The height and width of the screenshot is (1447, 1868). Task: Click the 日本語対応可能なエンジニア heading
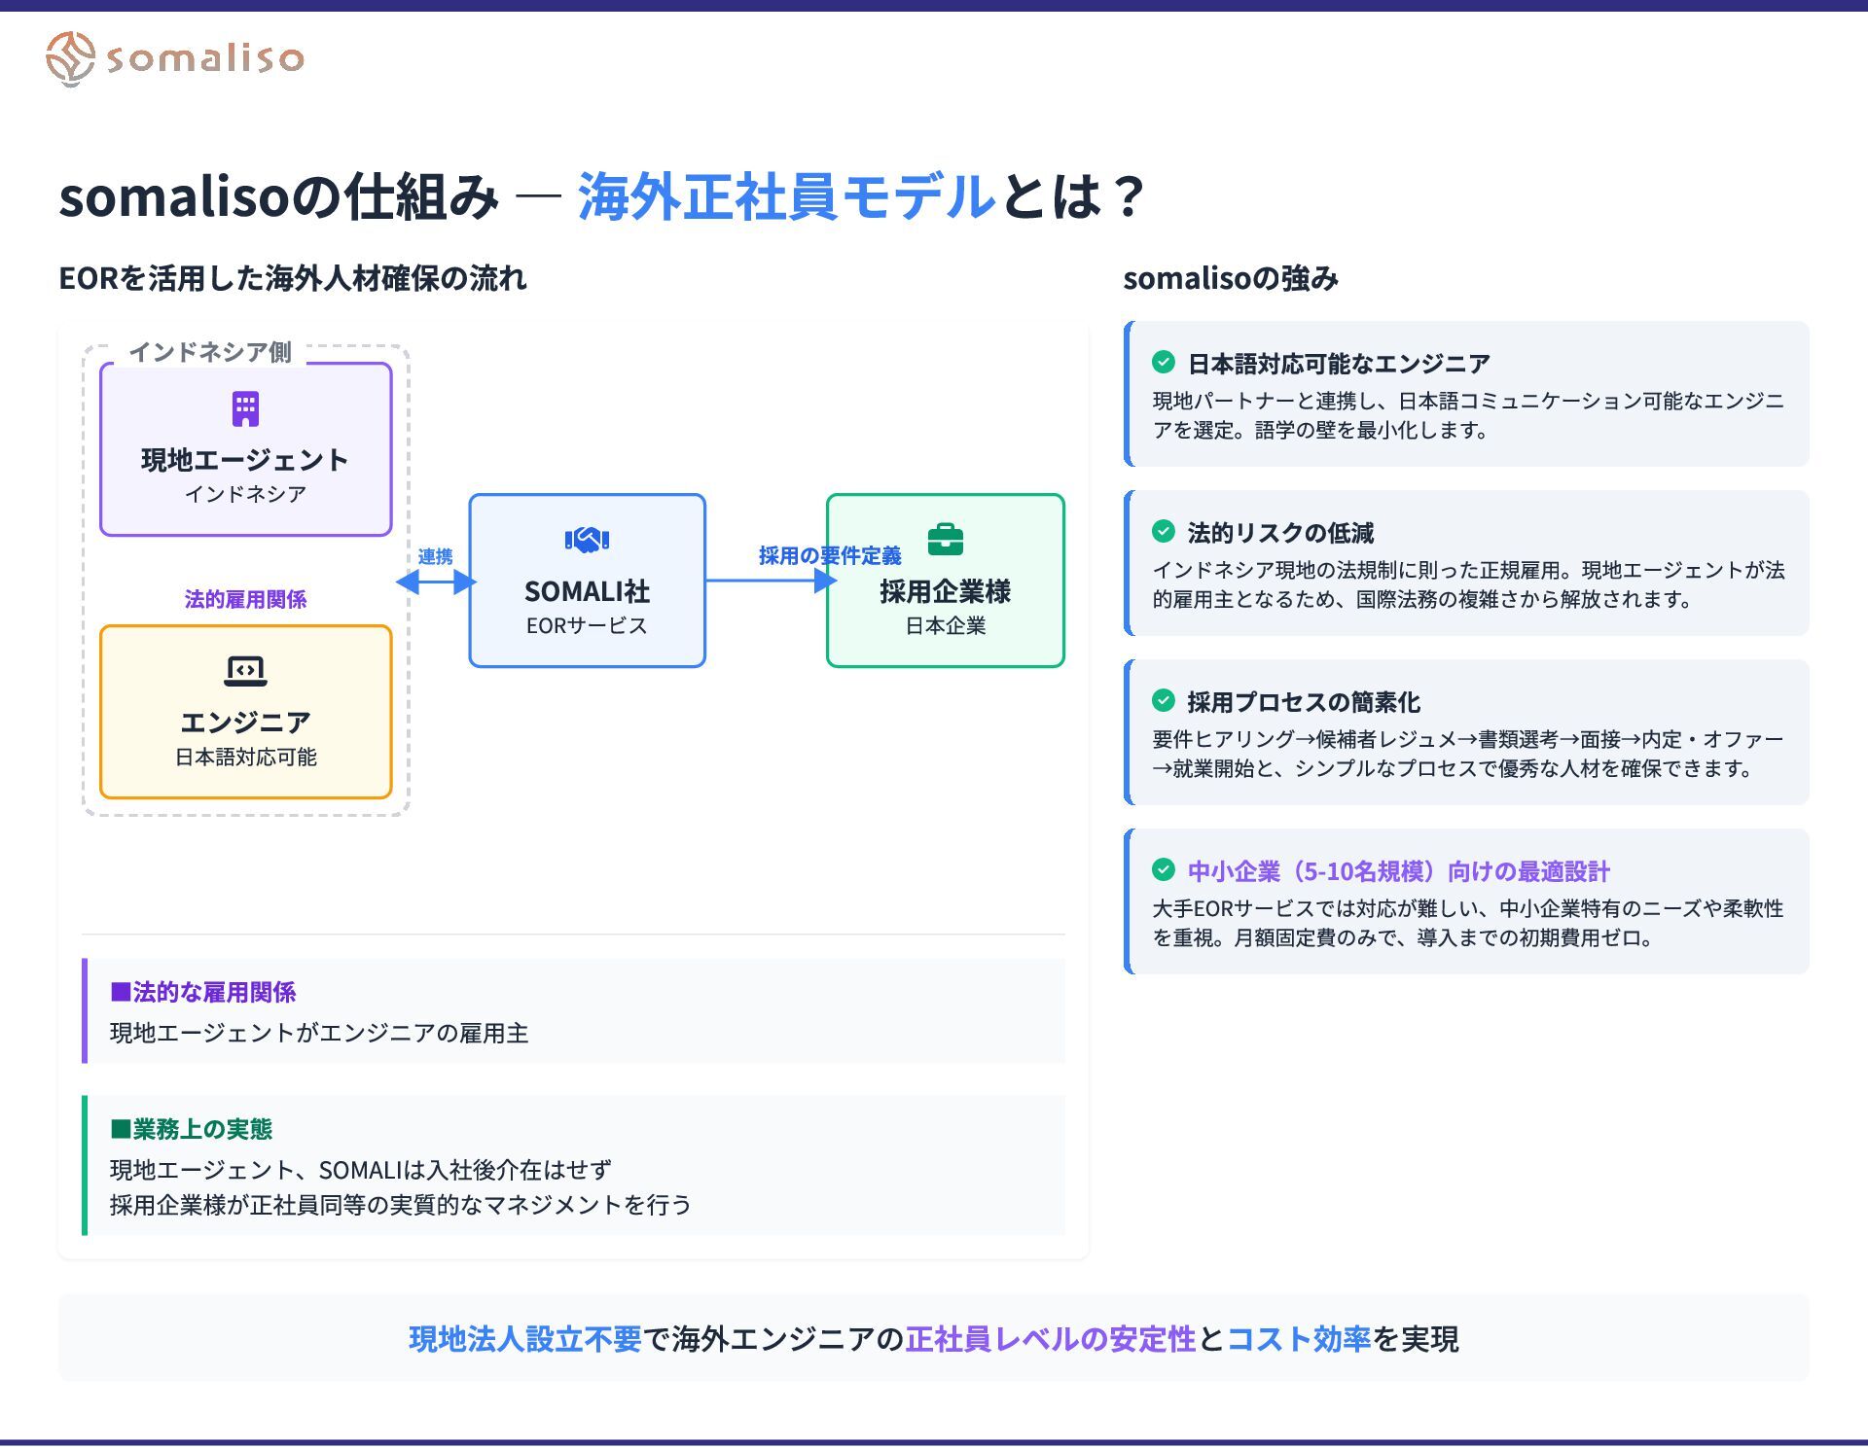(x=1339, y=364)
